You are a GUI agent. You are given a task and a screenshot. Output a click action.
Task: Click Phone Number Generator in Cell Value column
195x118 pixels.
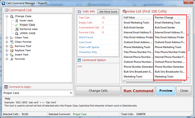138,67
